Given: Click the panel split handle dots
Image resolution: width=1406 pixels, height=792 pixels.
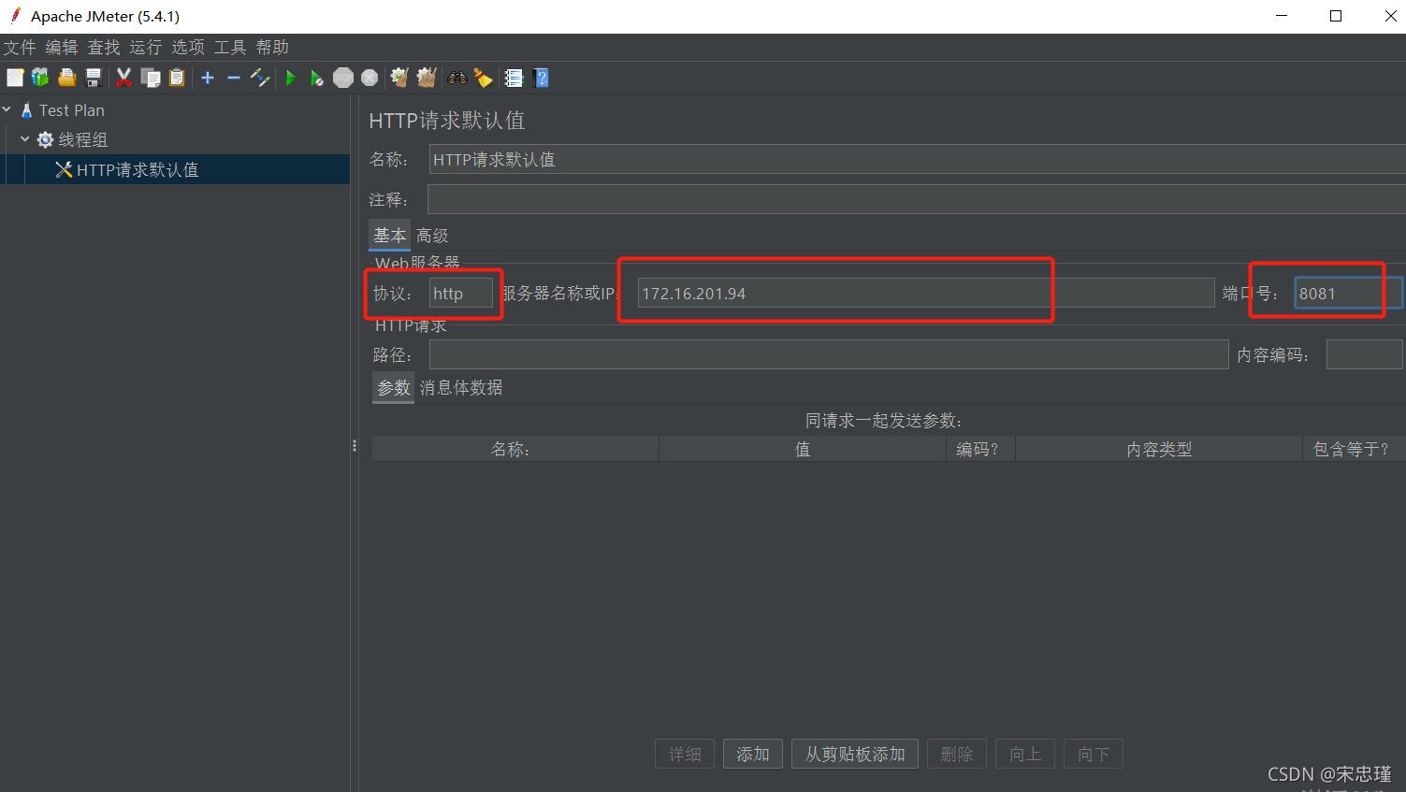Looking at the screenshot, I should point(355,446).
